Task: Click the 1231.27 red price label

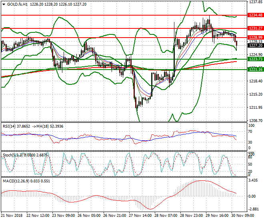Action: 256,28
